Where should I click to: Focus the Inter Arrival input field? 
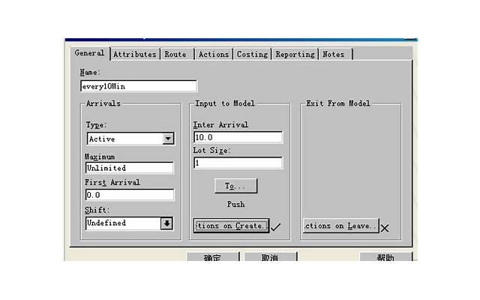pyautogui.click(x=237, y=137)
